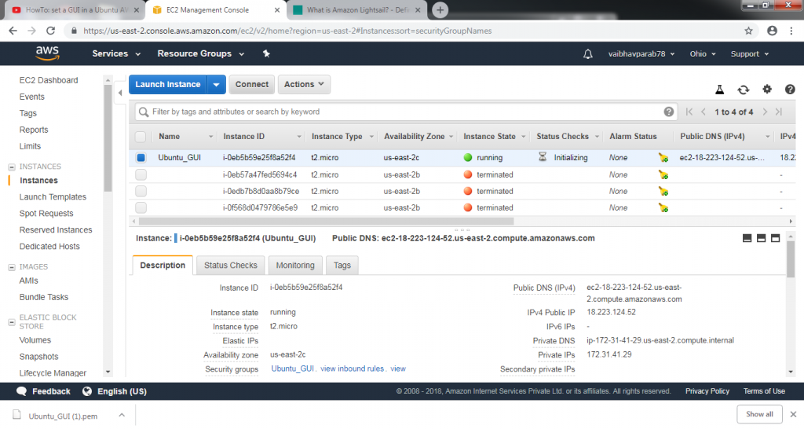Click the refresh instances icon

(743, 90)
